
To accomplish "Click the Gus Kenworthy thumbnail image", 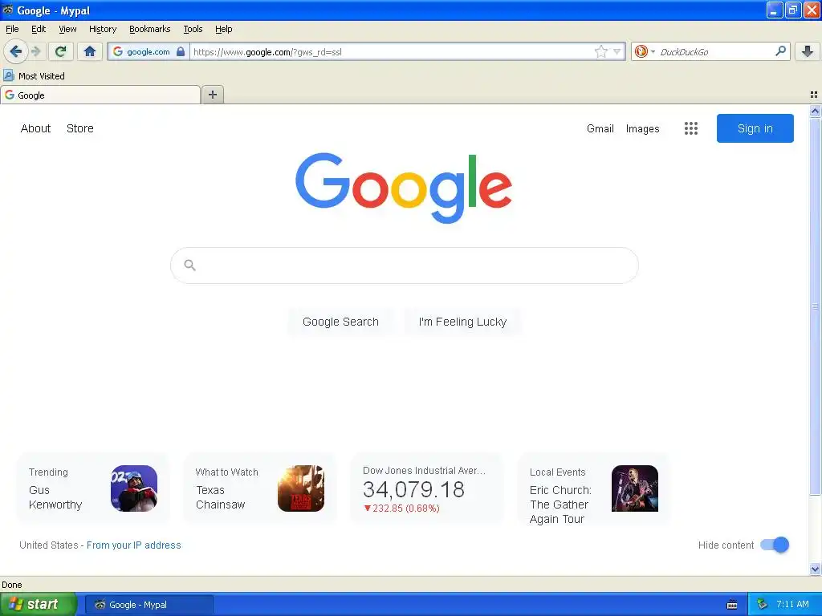I will 134,488.
